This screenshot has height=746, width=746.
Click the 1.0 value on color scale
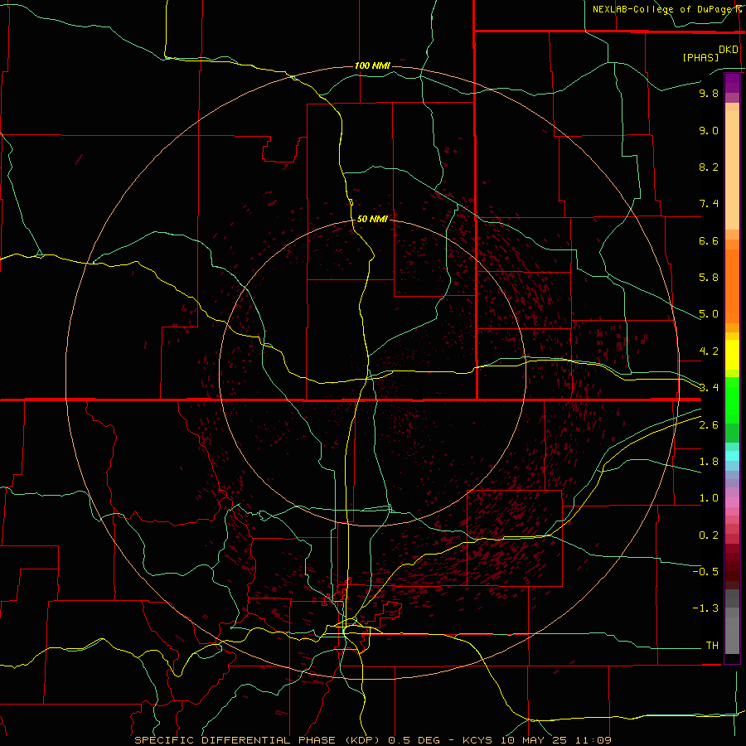coord(709,498)
